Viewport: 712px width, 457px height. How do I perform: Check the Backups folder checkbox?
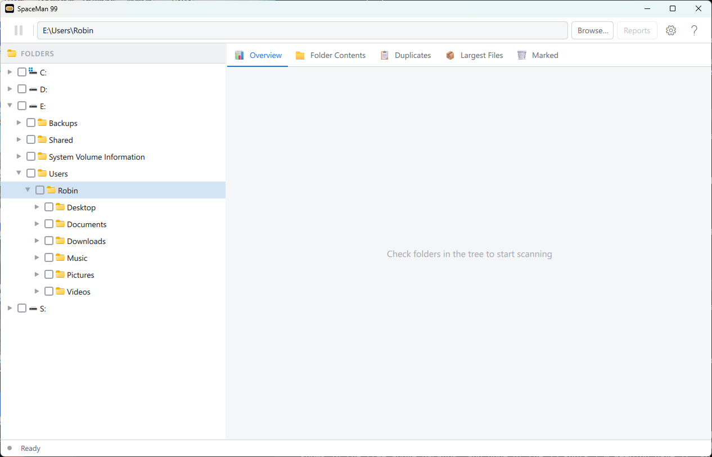[31, 123]
